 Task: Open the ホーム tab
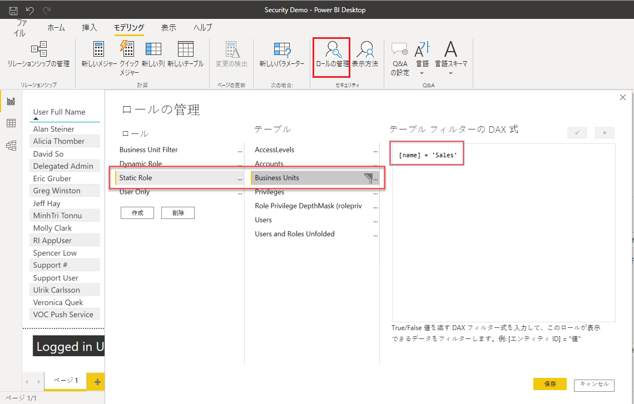click(x=56, y=28)
